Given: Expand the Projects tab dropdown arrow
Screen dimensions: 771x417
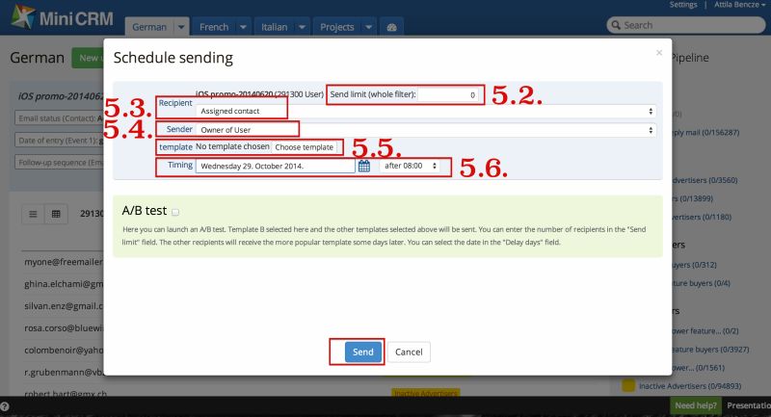Looking at the screenshot, I should 368,27.
